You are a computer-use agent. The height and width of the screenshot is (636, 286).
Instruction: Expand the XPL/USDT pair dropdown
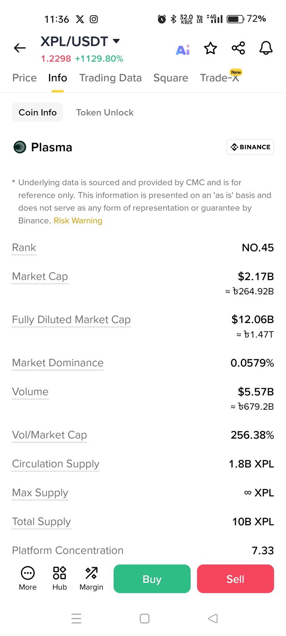[116, 41]
